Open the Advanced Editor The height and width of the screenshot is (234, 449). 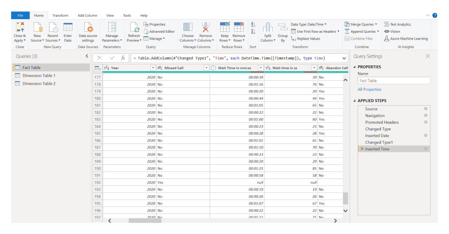coord(159,31)
